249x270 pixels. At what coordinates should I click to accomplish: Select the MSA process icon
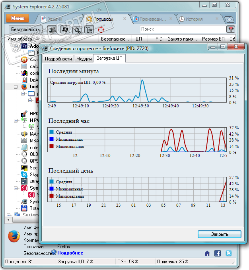(x=24, y=140)
